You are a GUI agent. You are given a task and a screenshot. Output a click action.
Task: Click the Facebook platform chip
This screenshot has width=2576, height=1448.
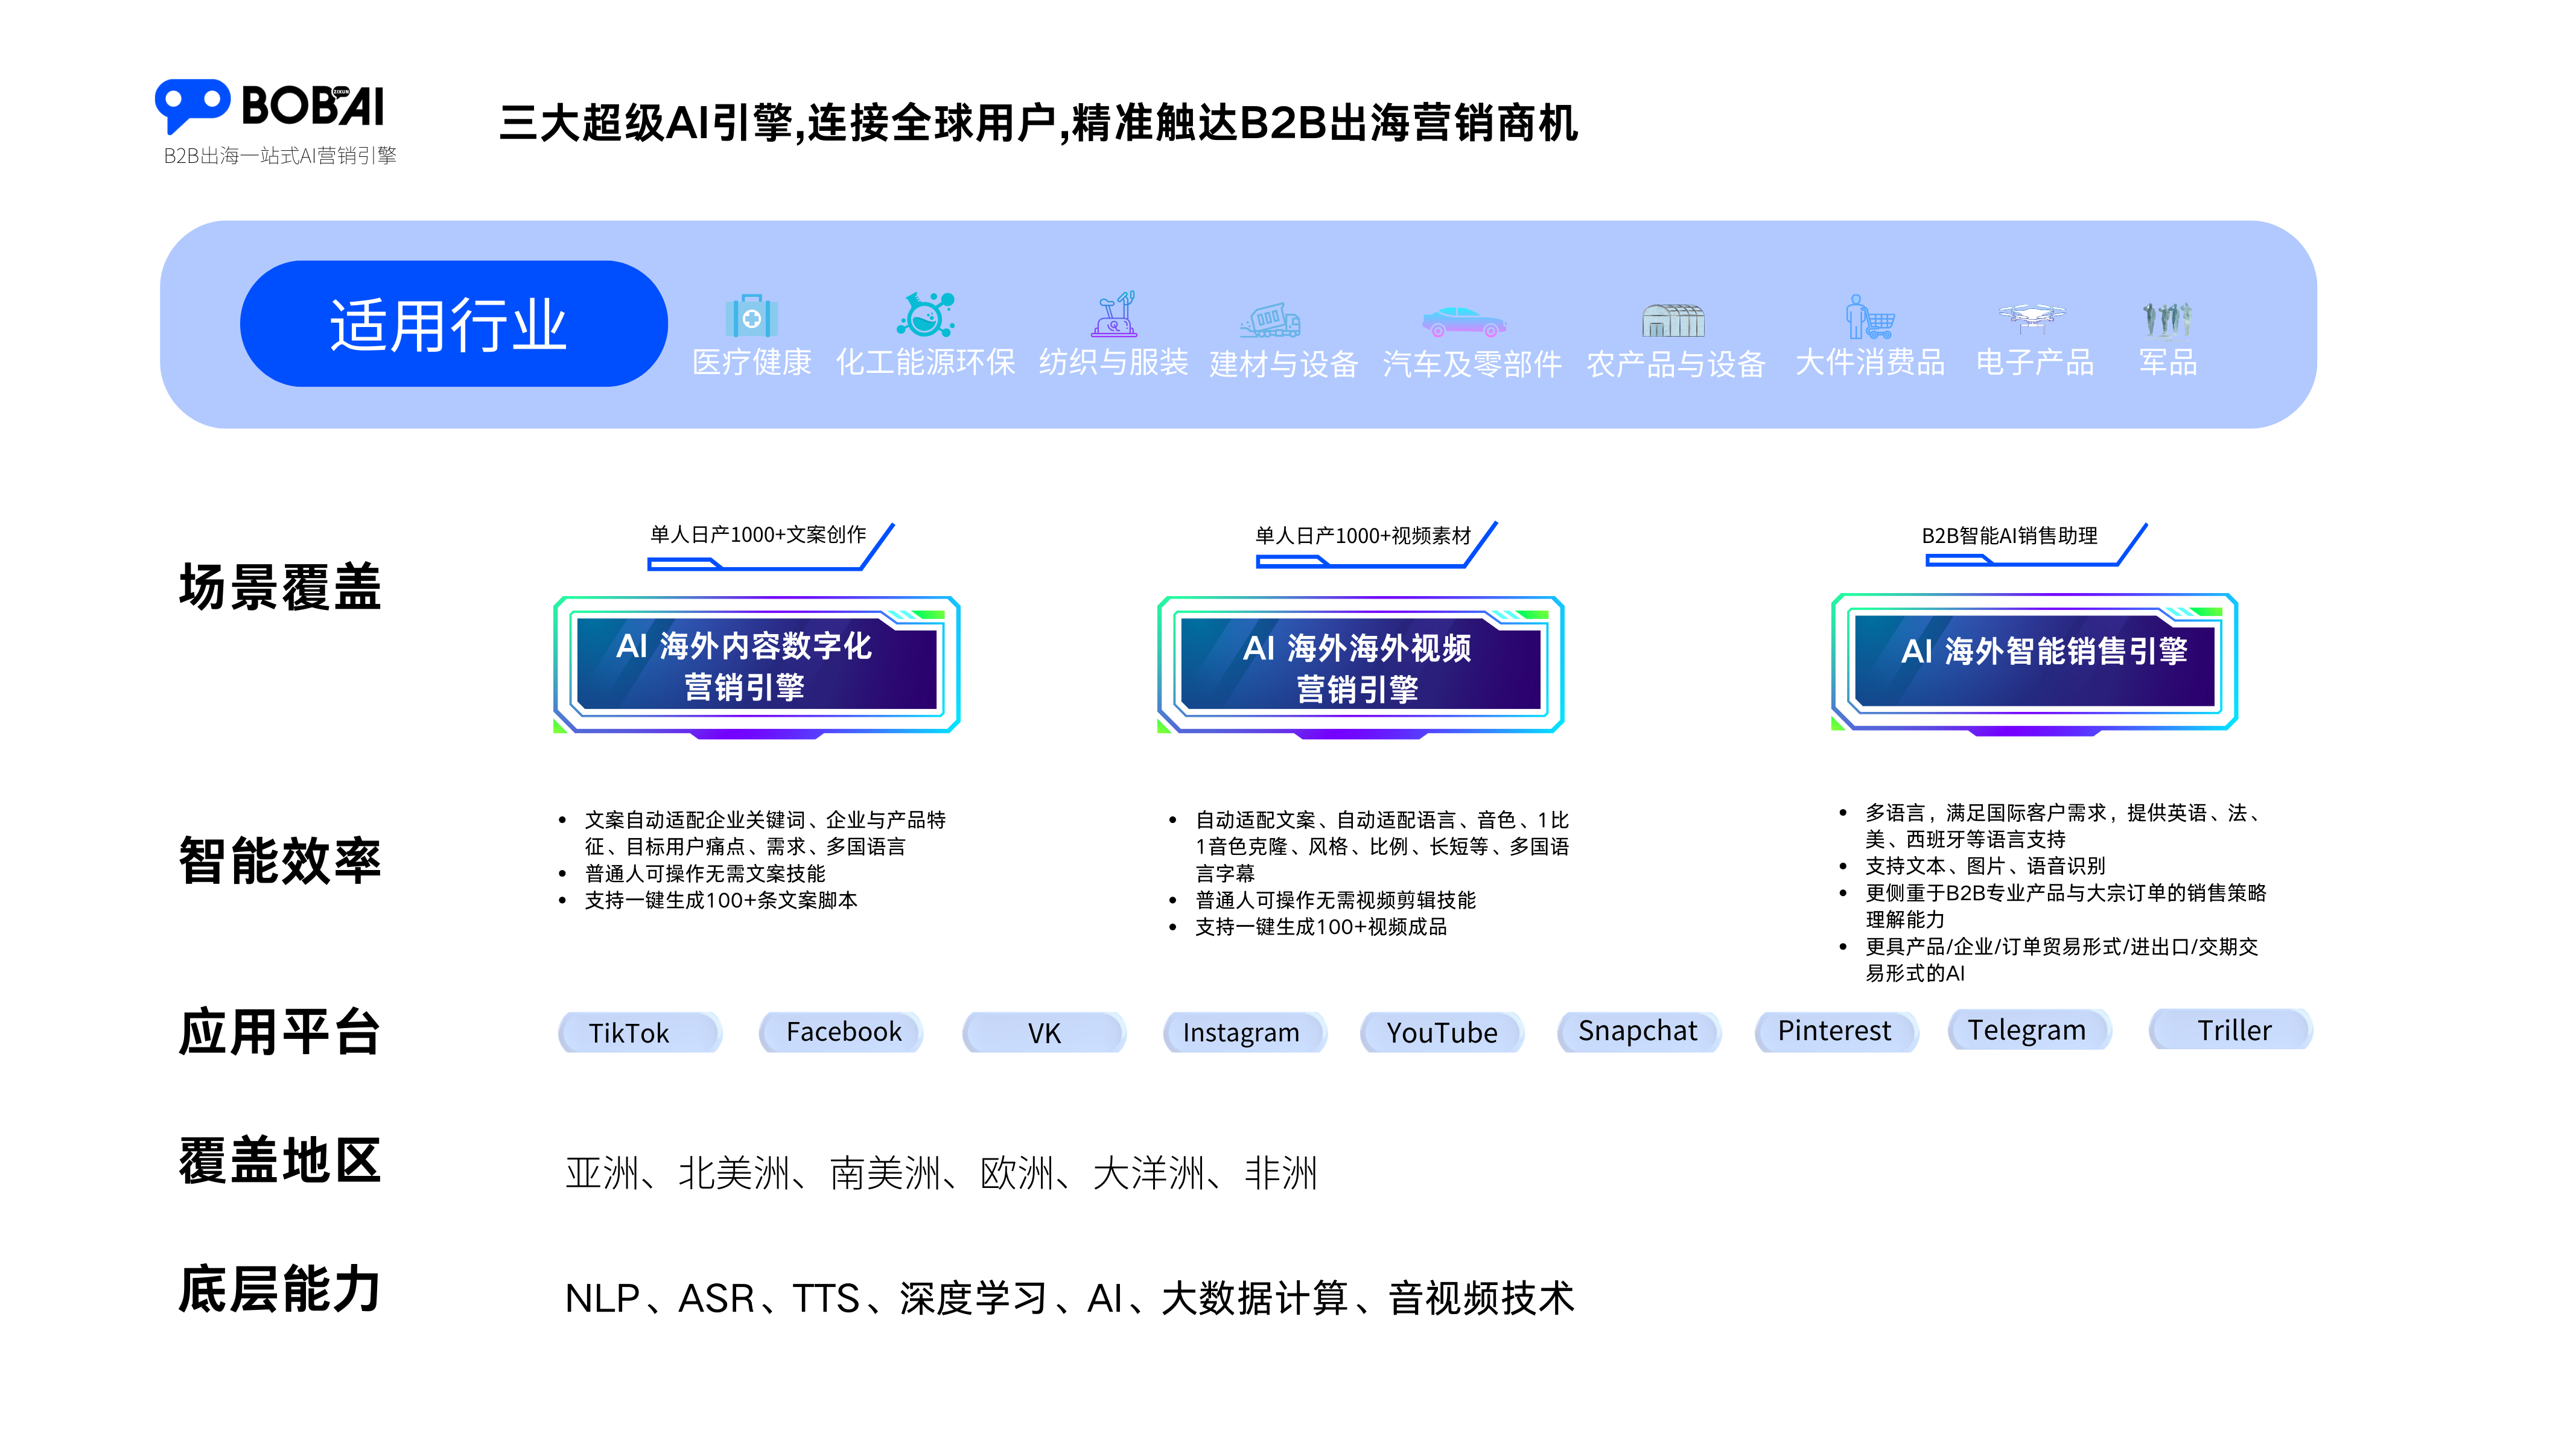pyautogui.click(x=841, y=1031)
